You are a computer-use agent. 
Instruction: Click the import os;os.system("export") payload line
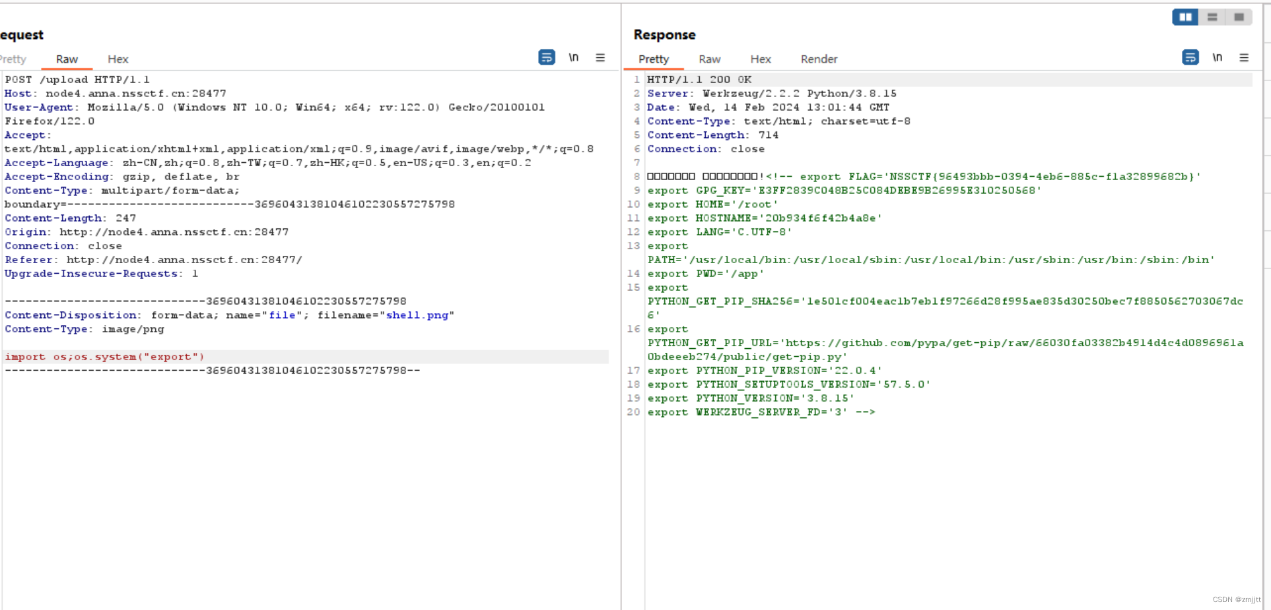point(104,357)
